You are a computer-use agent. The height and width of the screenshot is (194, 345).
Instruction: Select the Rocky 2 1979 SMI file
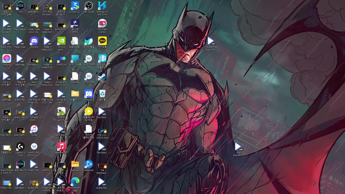coord(7,79)
